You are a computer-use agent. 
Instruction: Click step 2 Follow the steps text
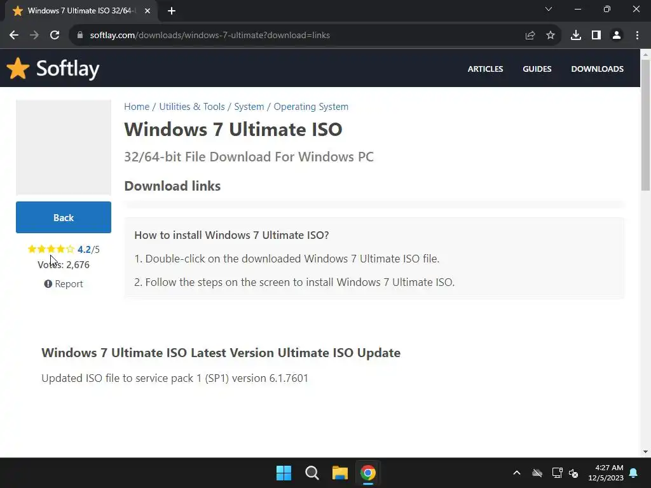pyautogui.click(x=294, y=282)
